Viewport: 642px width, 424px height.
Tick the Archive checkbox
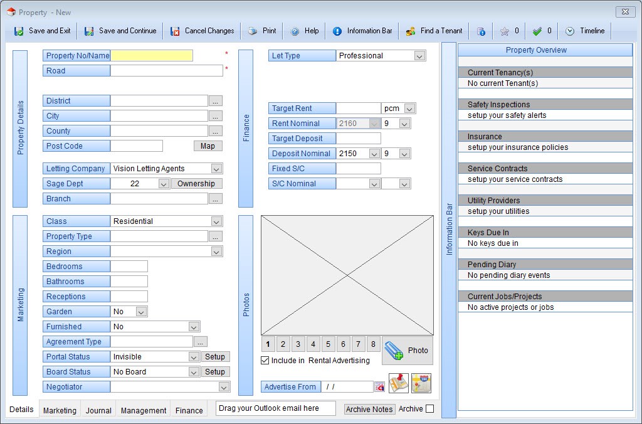pos(430,409)
